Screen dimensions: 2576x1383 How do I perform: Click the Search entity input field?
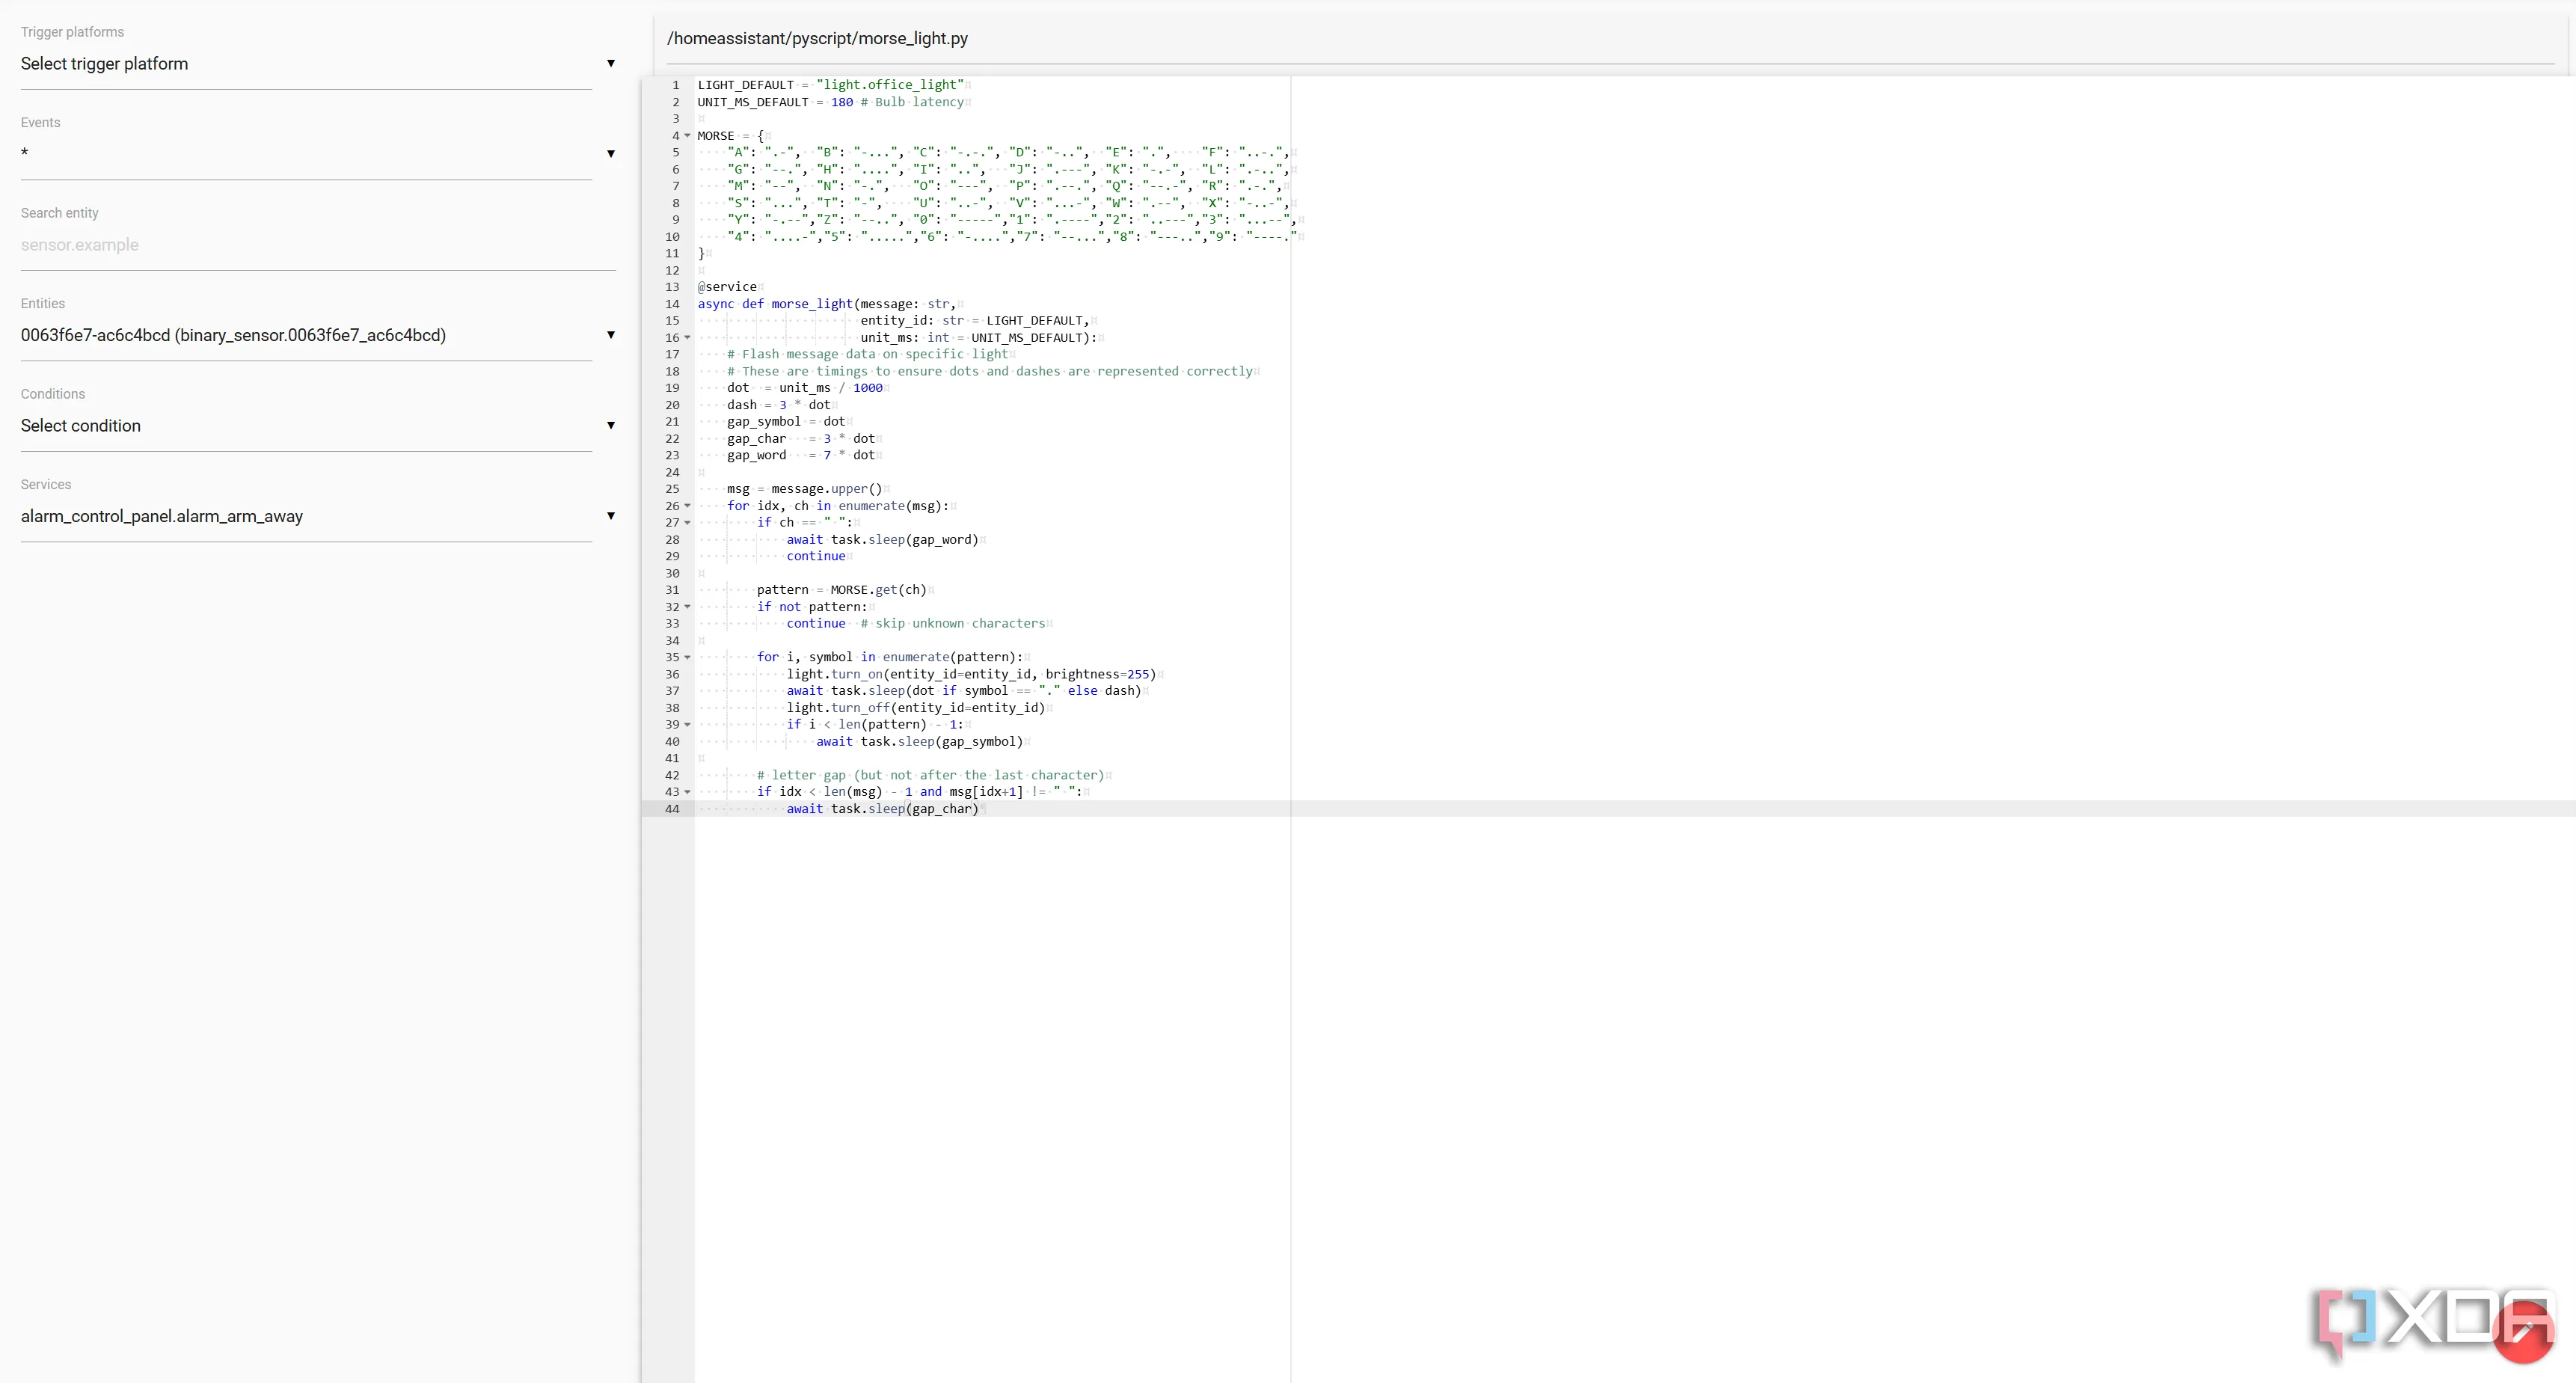pos(317,245)
